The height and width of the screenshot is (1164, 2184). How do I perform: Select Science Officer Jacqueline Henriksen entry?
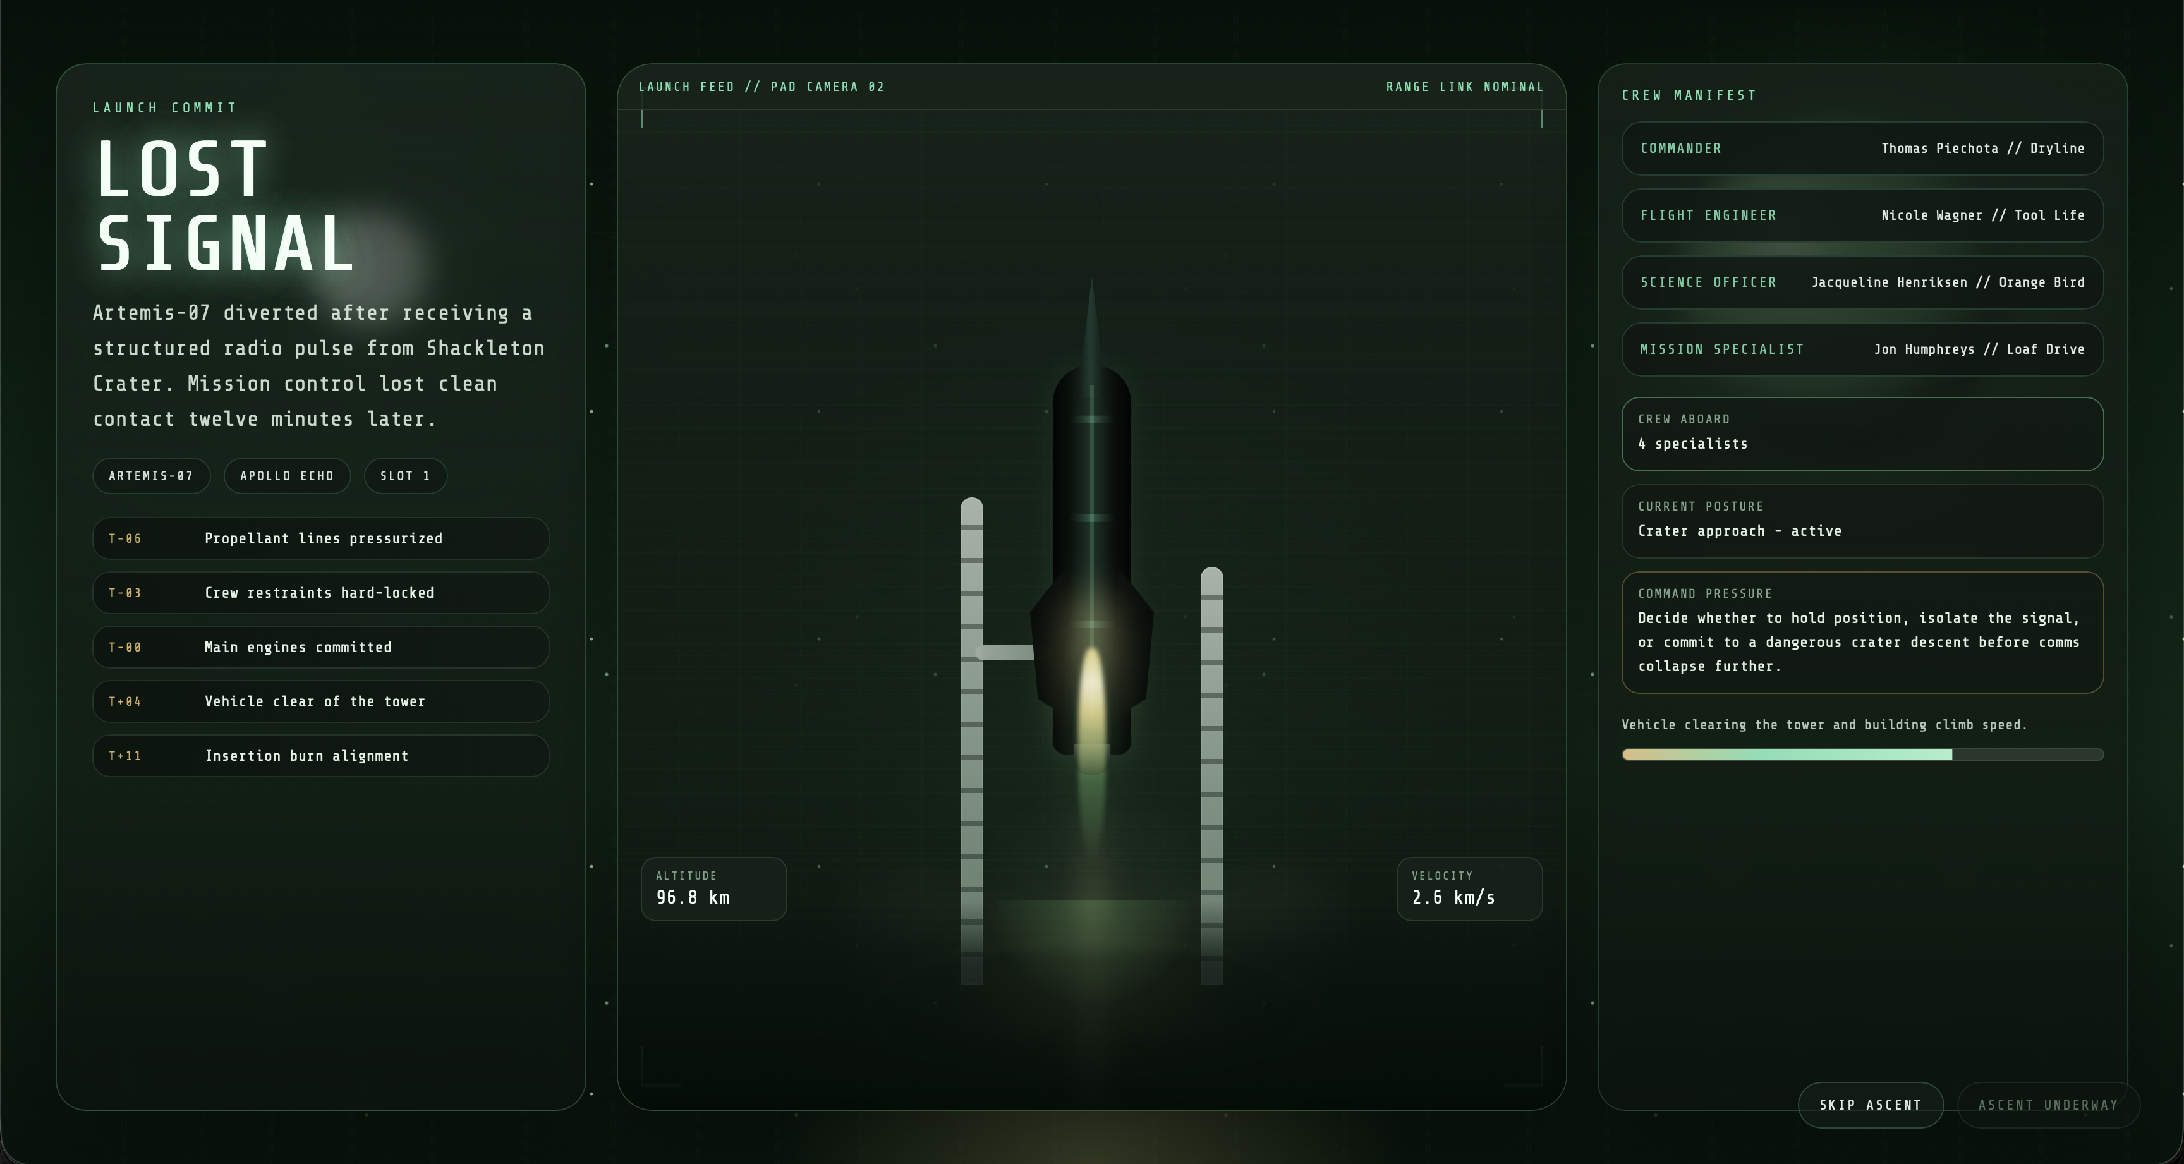1862,282
